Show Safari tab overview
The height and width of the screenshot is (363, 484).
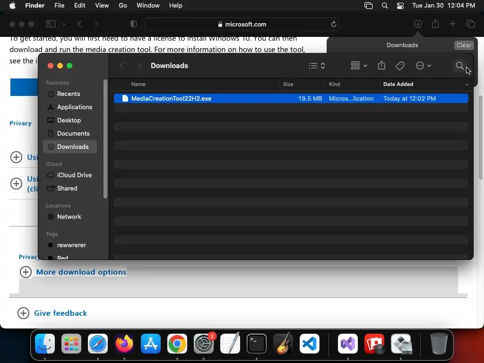(470, 24)
